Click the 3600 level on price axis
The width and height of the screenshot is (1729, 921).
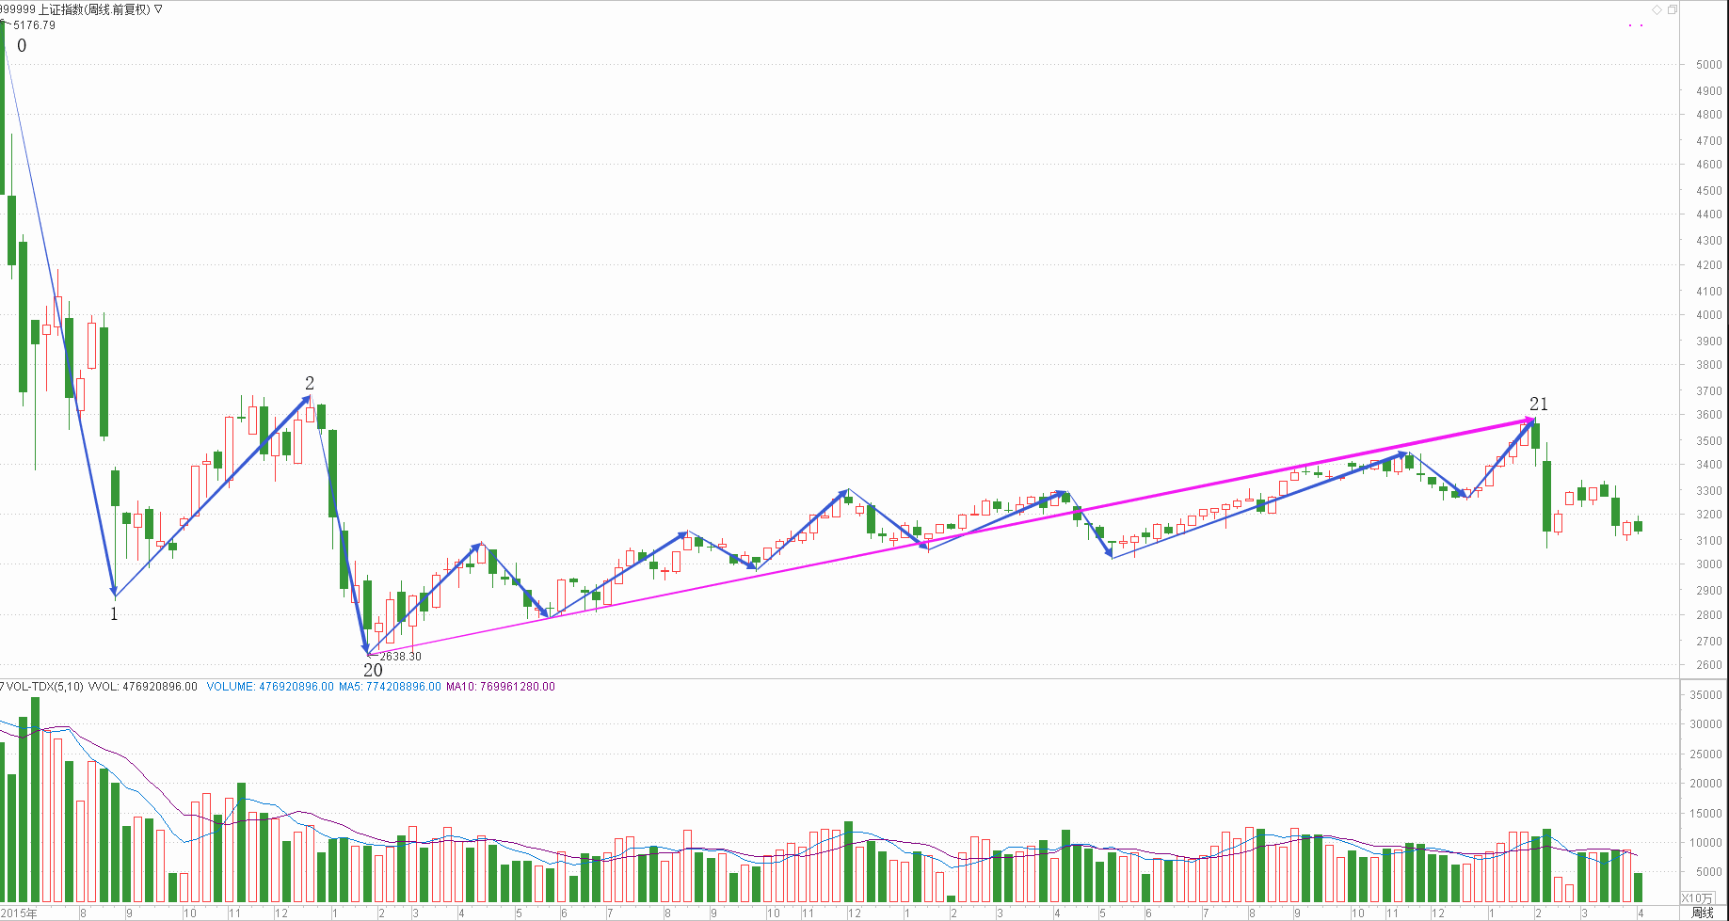1708,415
